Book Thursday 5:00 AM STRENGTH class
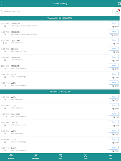The image size is (121, 161). 114,23
